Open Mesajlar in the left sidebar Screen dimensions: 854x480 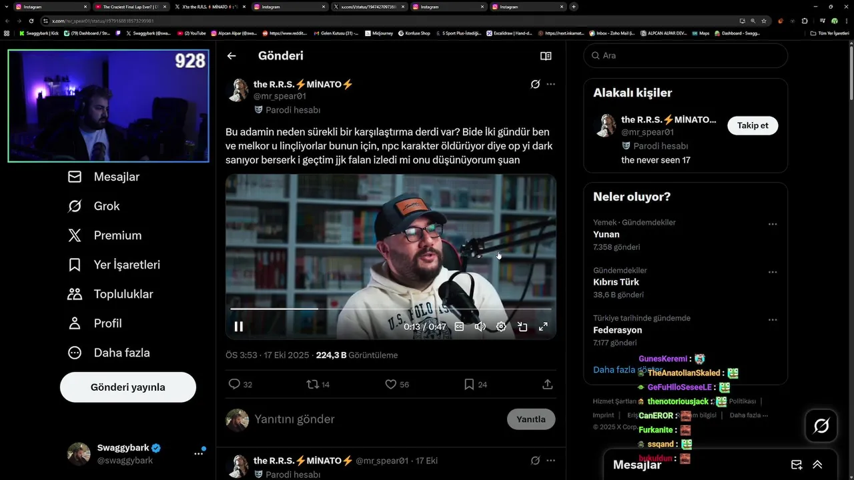103,177
